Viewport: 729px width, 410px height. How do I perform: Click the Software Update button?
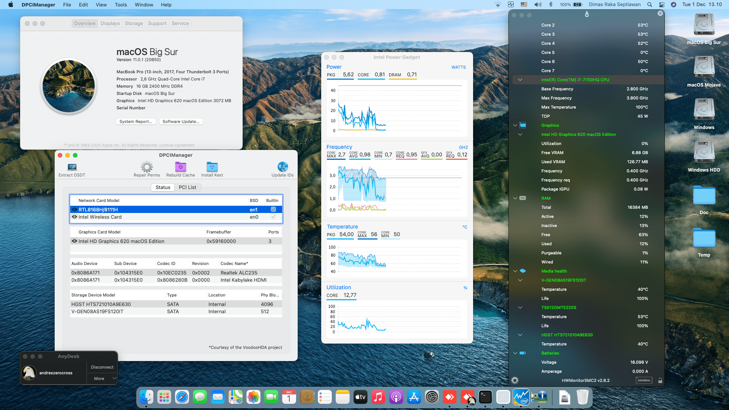coord(181,121)
